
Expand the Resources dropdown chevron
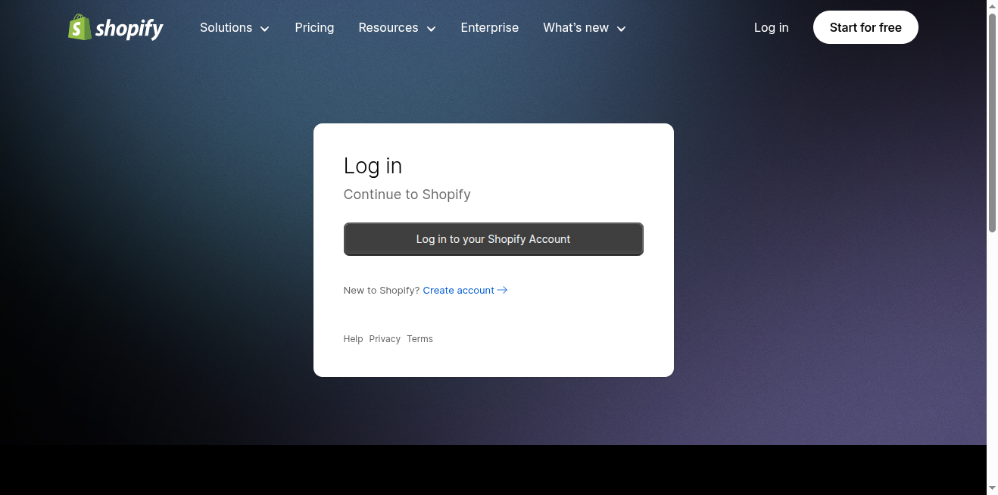(x=432, y=29)
